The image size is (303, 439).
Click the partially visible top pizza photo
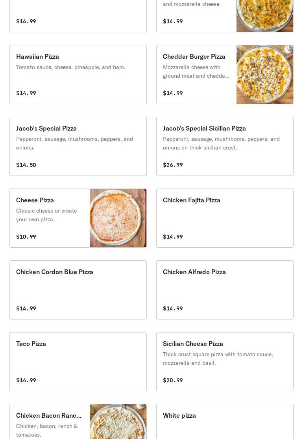point(265,16)
